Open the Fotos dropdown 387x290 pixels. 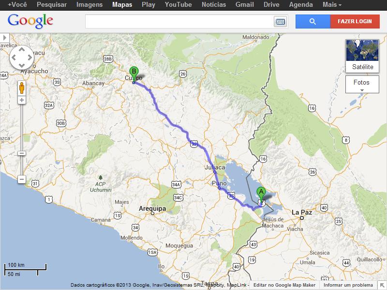click(362, 84)
